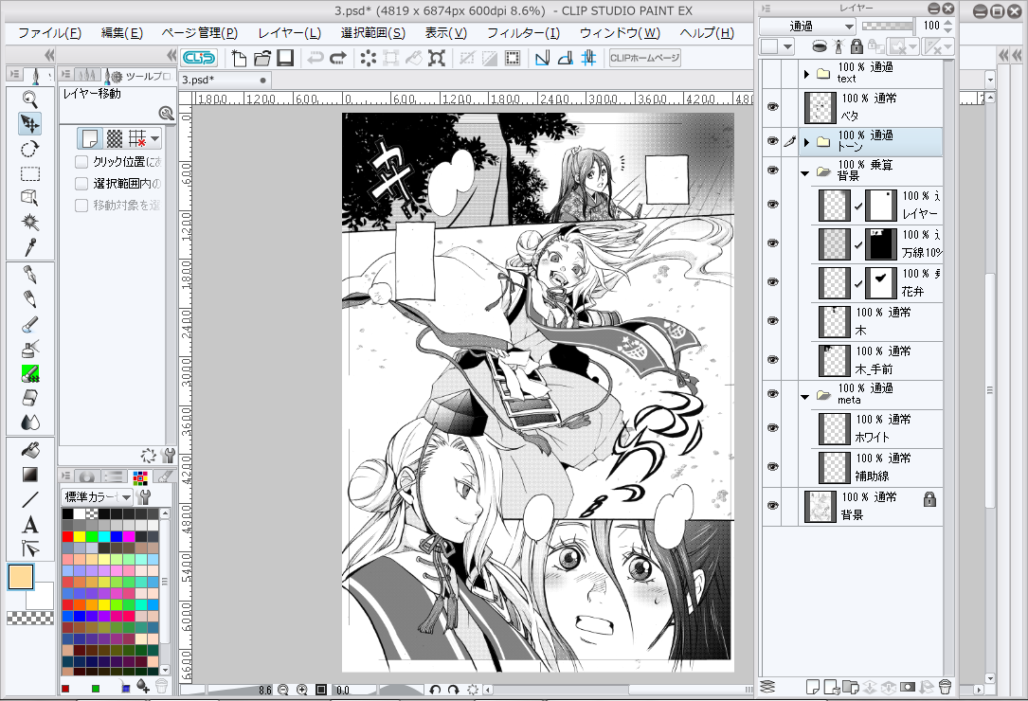Click the Open file folder icon
1028x701 pixels.
tap(262, 59)
